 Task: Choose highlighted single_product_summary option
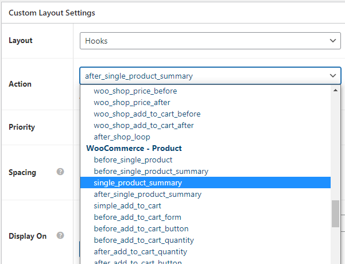click(x=138, y=183)
